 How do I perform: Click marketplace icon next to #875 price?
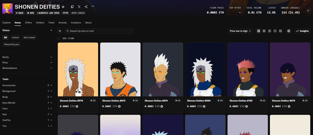[119, 106]
